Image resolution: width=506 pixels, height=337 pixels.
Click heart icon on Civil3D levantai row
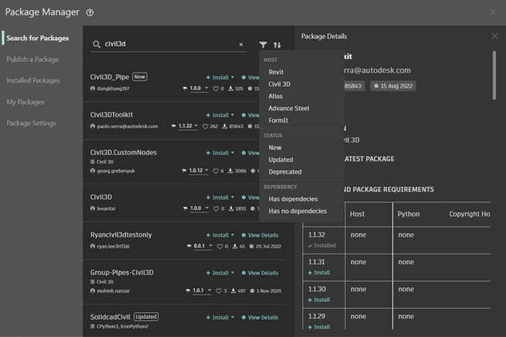[216, 209]
